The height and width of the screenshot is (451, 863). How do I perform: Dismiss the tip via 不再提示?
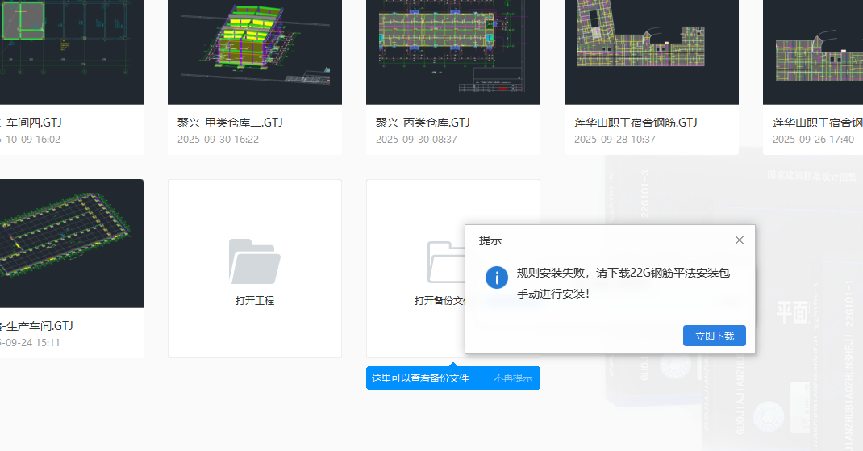pyautogui.click(x=513, y=378)
